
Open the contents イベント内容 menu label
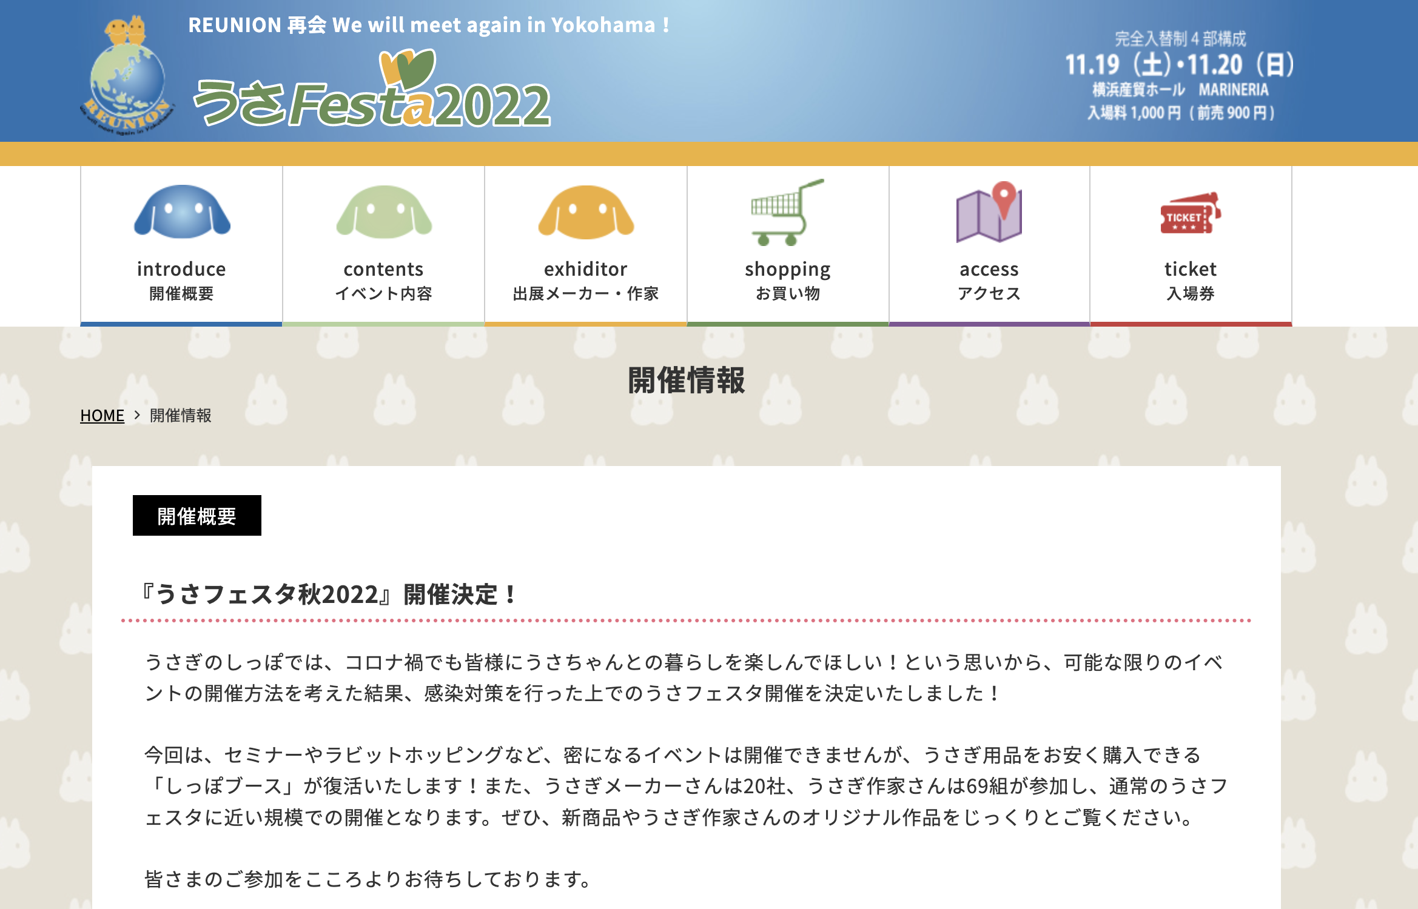pos(383,280)
